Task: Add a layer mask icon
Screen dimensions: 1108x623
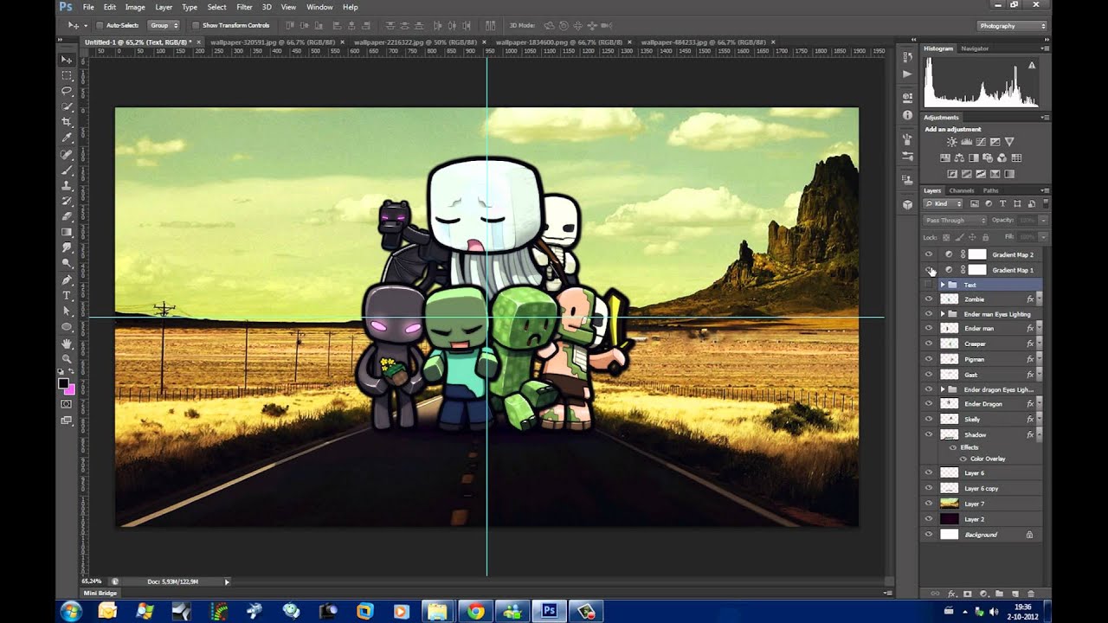Action: pos(967,594)
